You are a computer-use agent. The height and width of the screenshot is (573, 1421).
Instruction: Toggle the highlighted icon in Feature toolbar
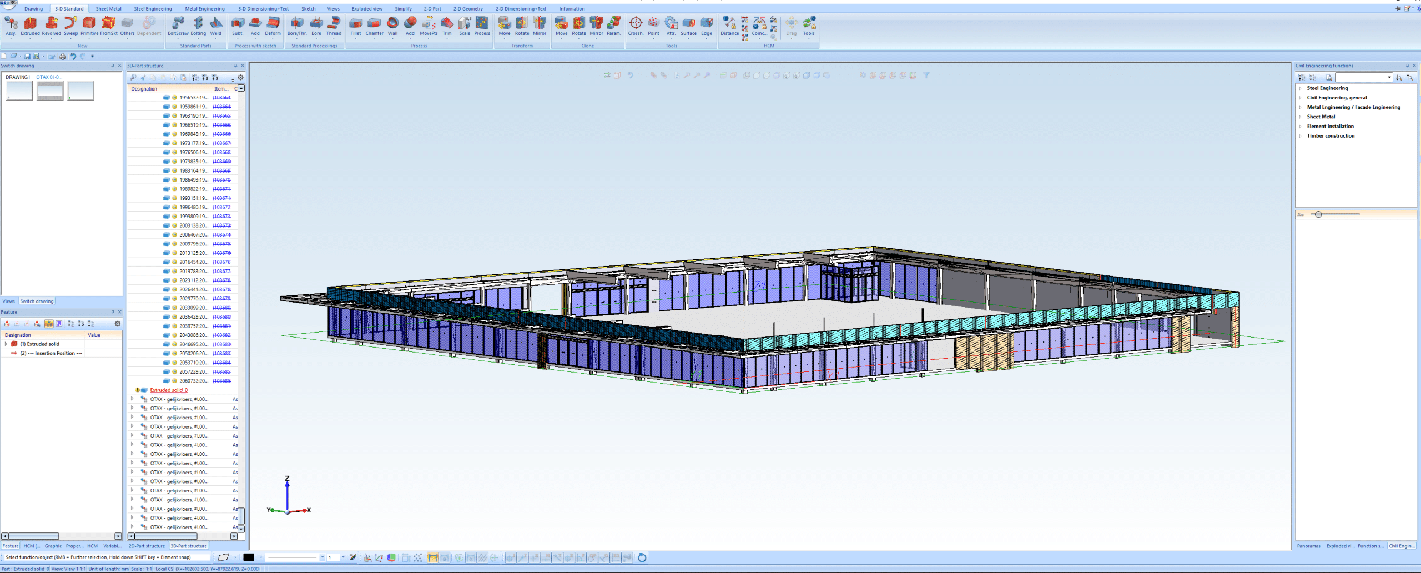tap(49, 324)
